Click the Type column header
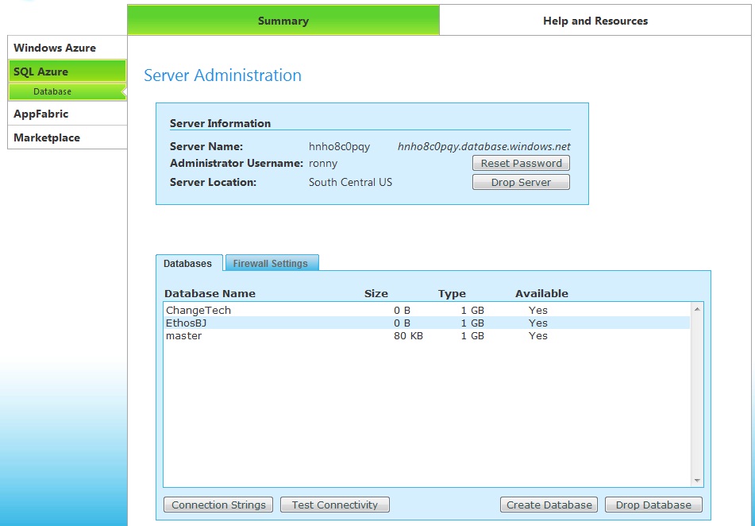Screen dimensions: 755x526 (x=452, y=293)
